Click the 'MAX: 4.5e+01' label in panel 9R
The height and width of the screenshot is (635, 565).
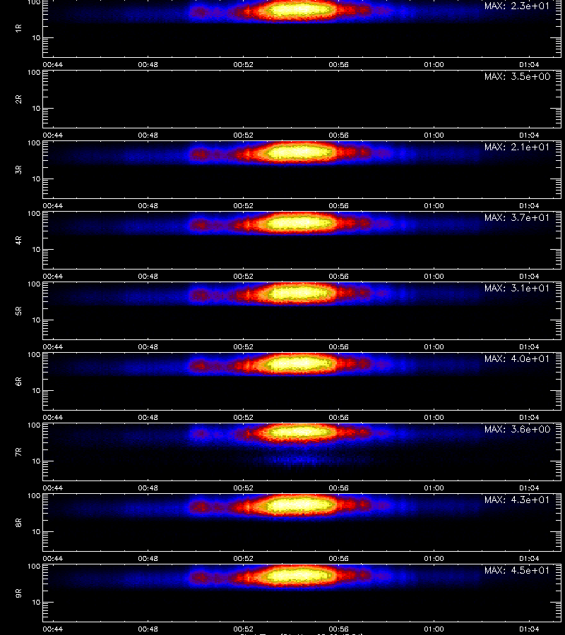tap(517, 570)
